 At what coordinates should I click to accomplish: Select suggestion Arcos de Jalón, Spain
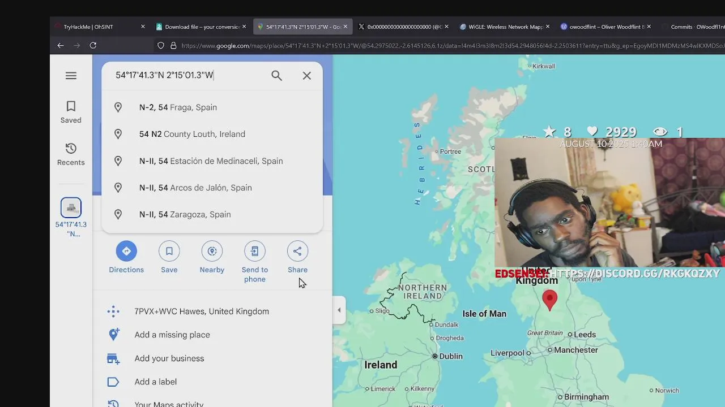click(x=212, y=188)
